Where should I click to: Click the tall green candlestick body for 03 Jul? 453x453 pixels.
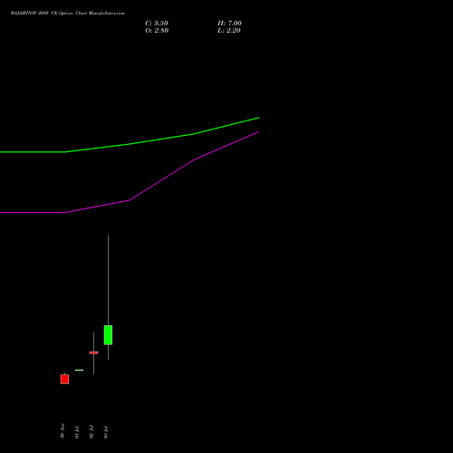[x=108, y=335]
